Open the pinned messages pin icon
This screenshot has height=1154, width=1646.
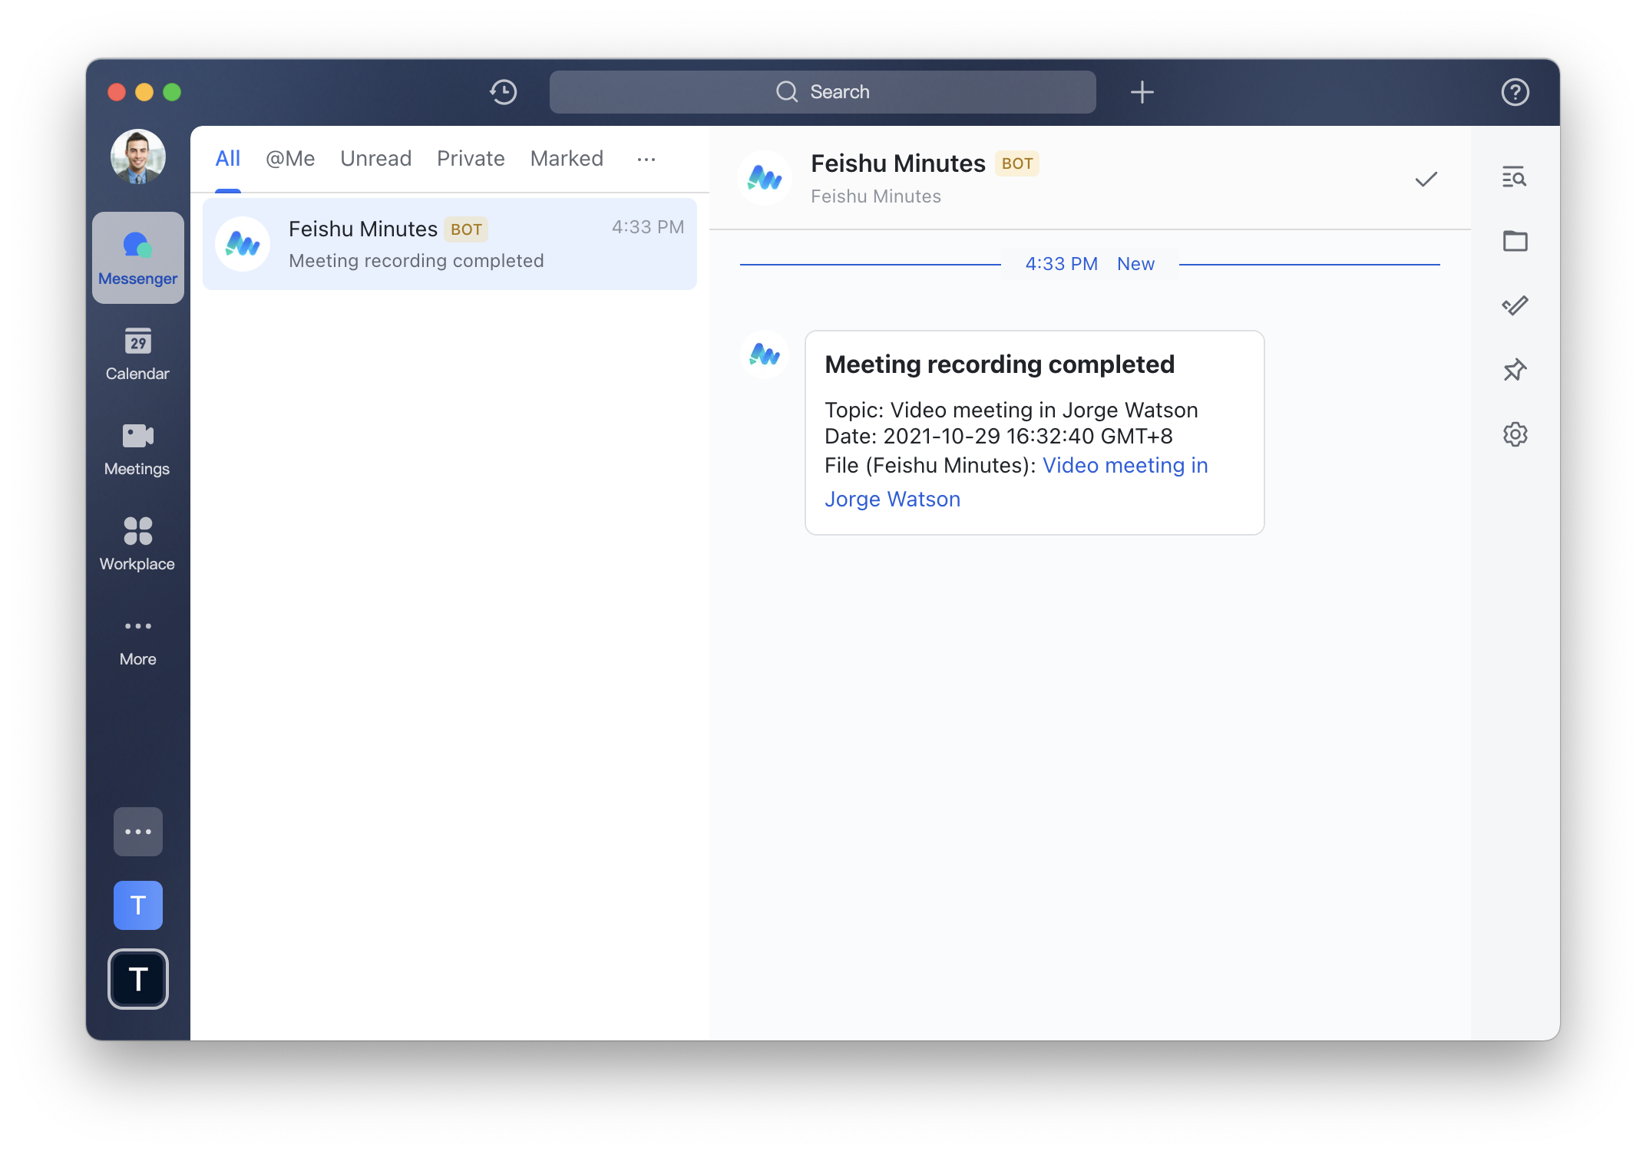click(x=1514, y=371)
